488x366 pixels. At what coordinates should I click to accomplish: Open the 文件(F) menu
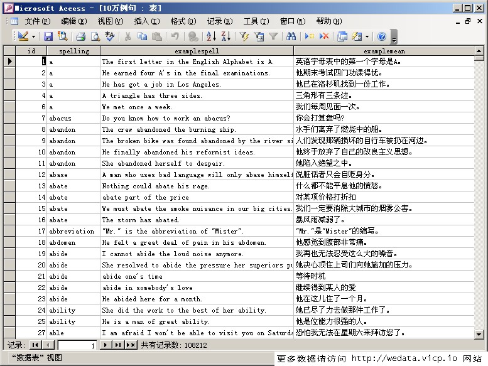(x=37, y=21)
